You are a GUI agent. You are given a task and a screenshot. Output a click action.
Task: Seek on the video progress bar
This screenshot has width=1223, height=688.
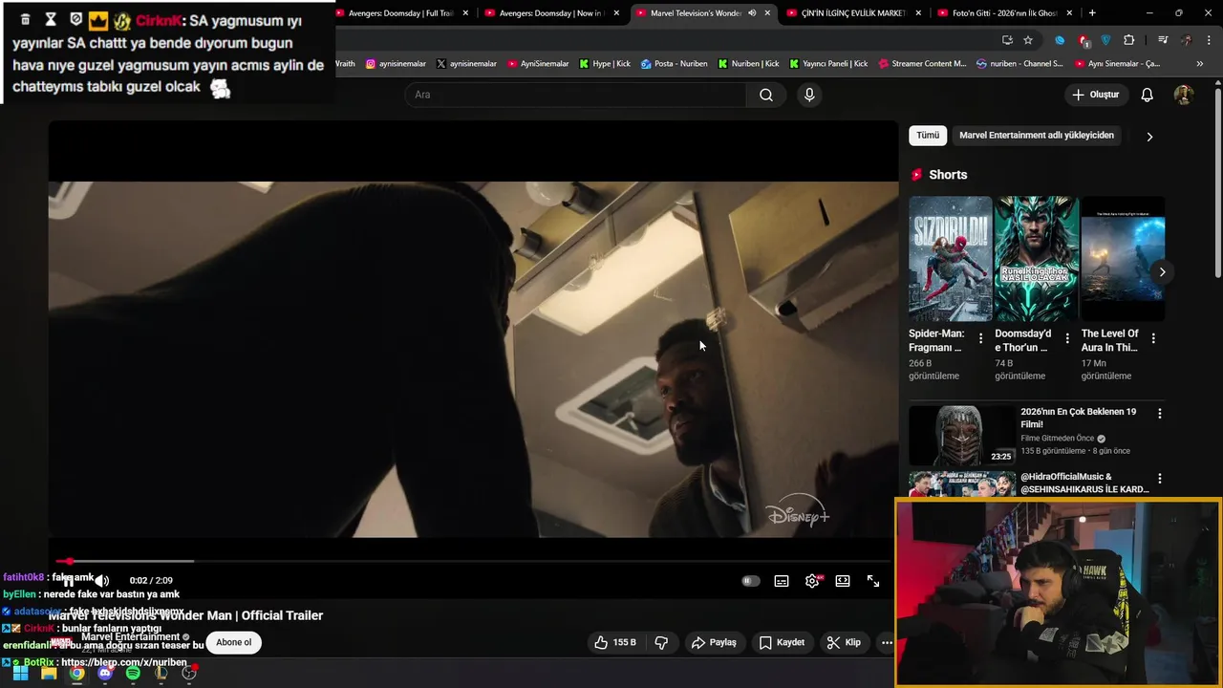[473, 561]
